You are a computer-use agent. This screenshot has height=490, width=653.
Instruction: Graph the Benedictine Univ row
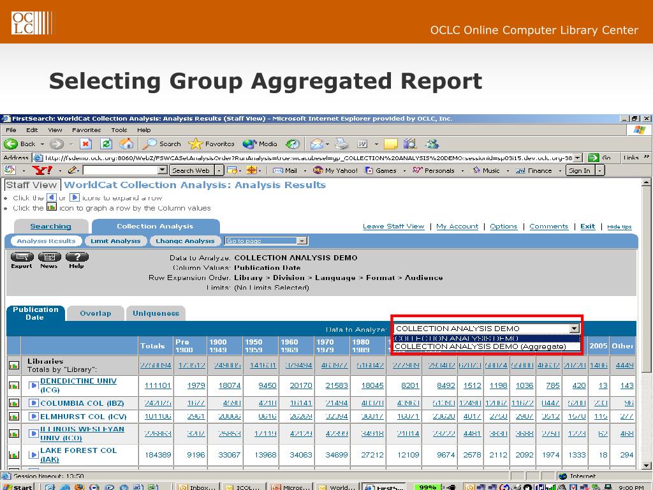[14, 385]
